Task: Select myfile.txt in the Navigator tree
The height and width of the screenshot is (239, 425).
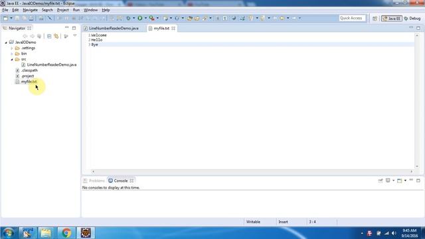Action: point(29,82)
